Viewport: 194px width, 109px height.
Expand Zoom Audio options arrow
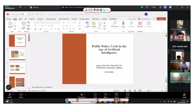click(x=13, y=94)
